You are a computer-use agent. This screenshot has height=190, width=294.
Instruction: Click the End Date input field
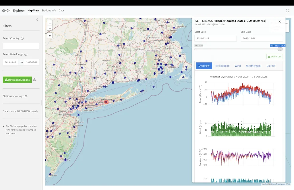pos(261,38)
